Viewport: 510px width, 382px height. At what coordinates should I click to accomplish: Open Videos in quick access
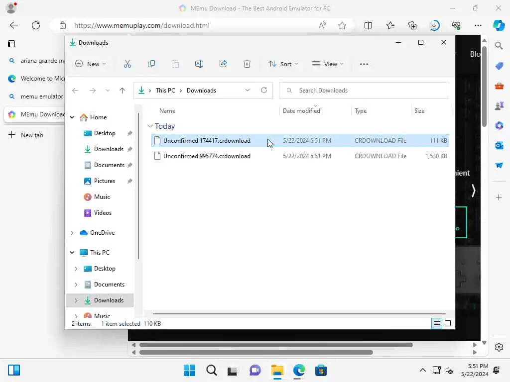[103, 213]
